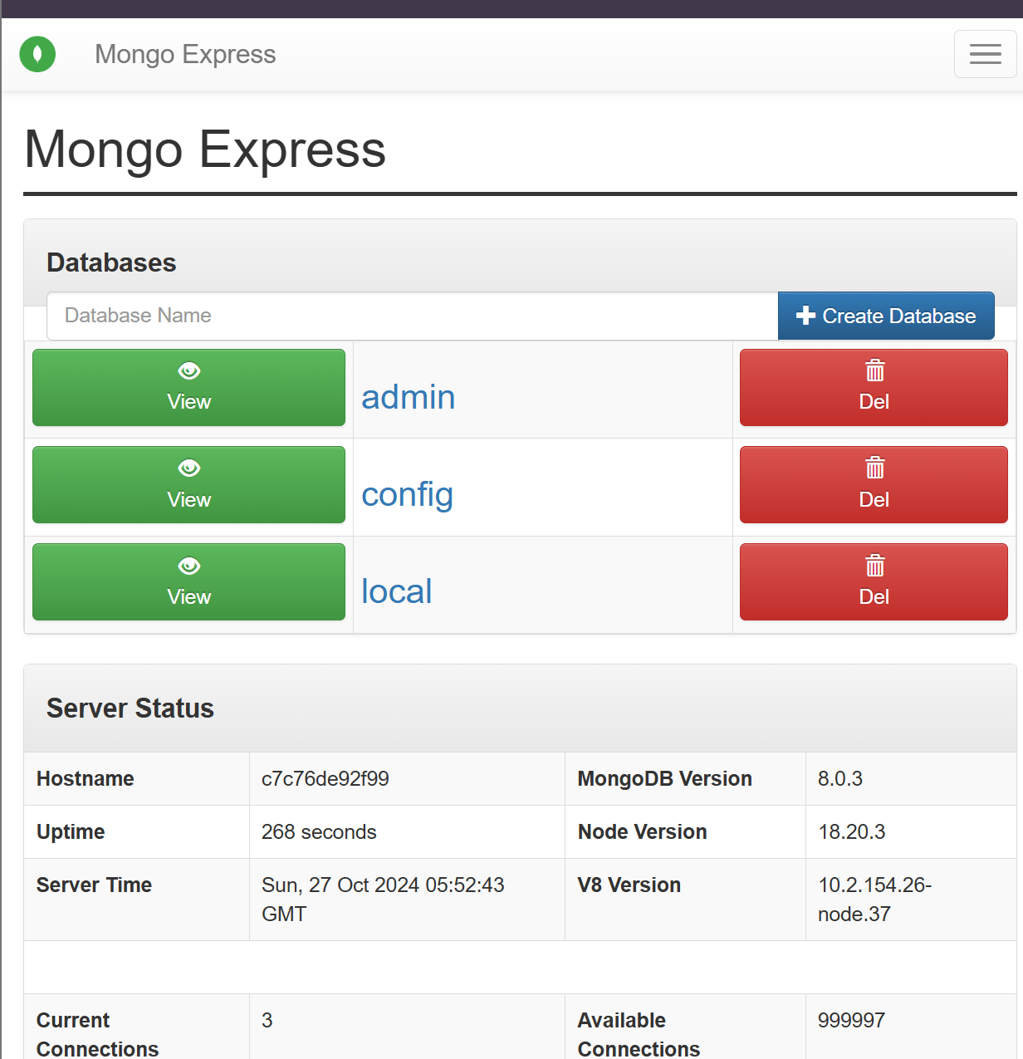Click the MongoDB Version value 8.0.3
This screenshot has width=1023, height=1059.
pos(839,779)
